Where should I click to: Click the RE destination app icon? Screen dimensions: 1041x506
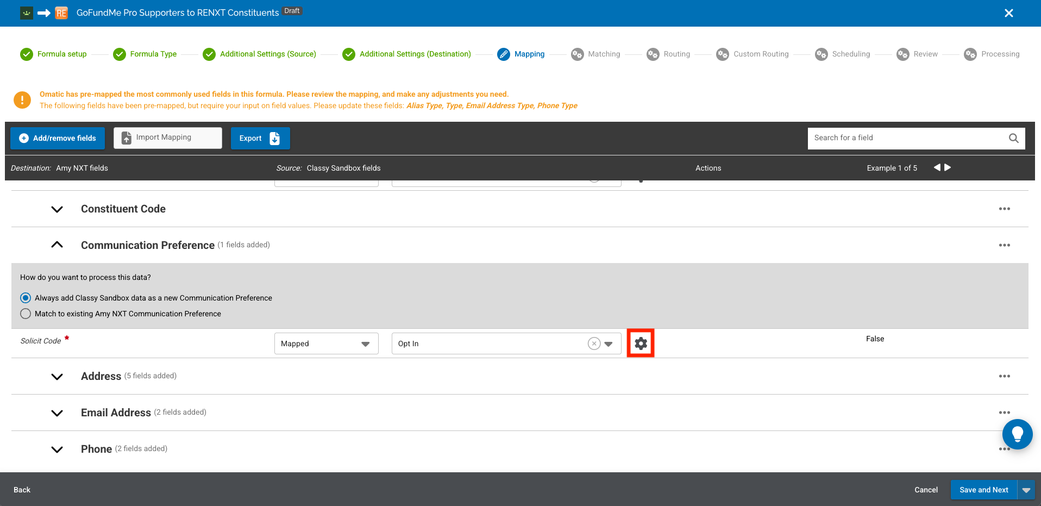coord(61,13)
